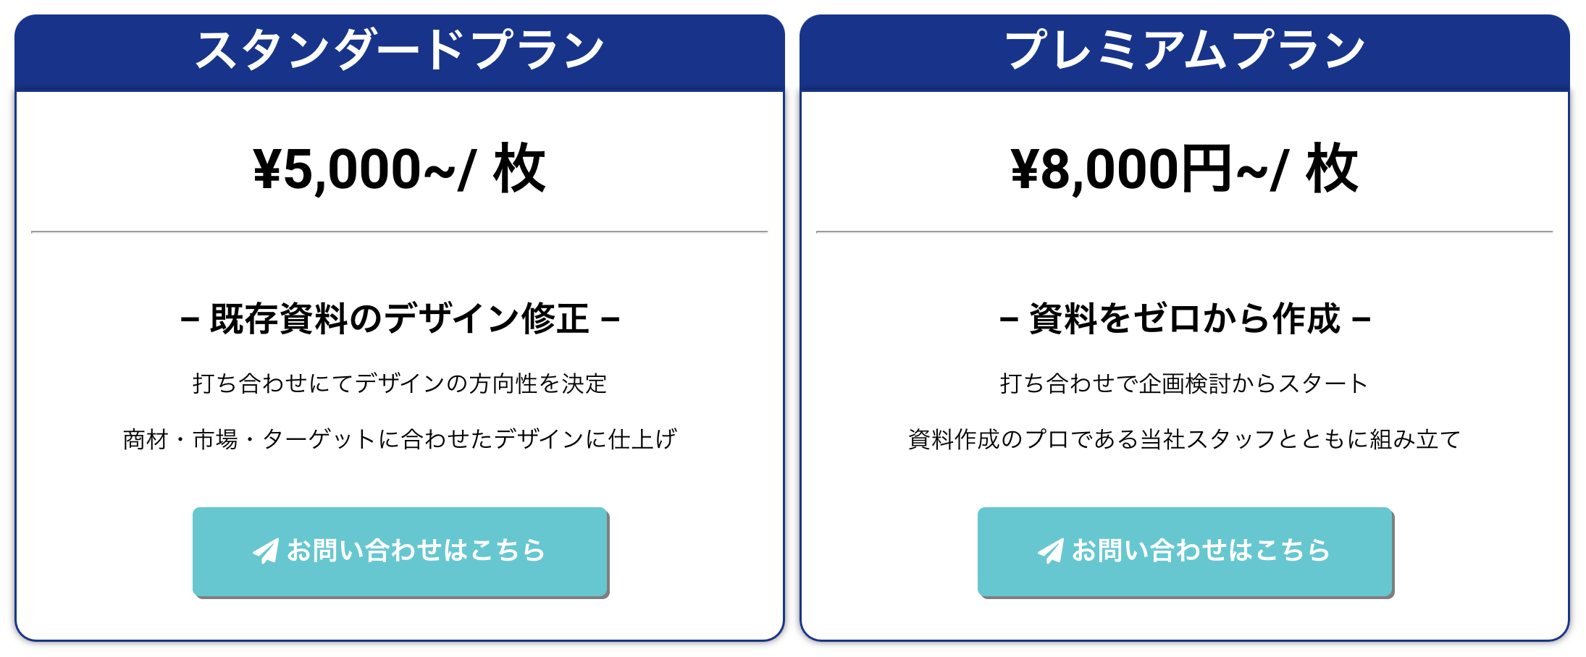The height and width of the screenshot is (657, 1586).
Task: Click the 枚 character in the Standard price
Action: [x=519, y=169]
